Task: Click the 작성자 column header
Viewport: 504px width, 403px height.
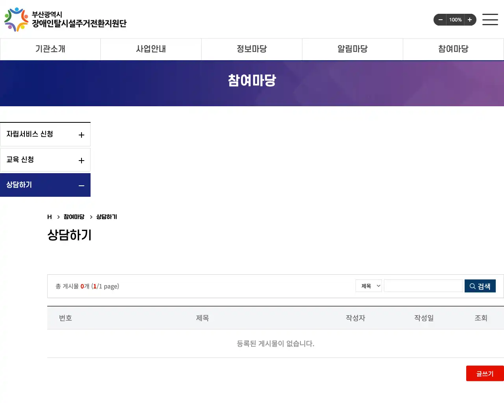Action: [356, 318]
